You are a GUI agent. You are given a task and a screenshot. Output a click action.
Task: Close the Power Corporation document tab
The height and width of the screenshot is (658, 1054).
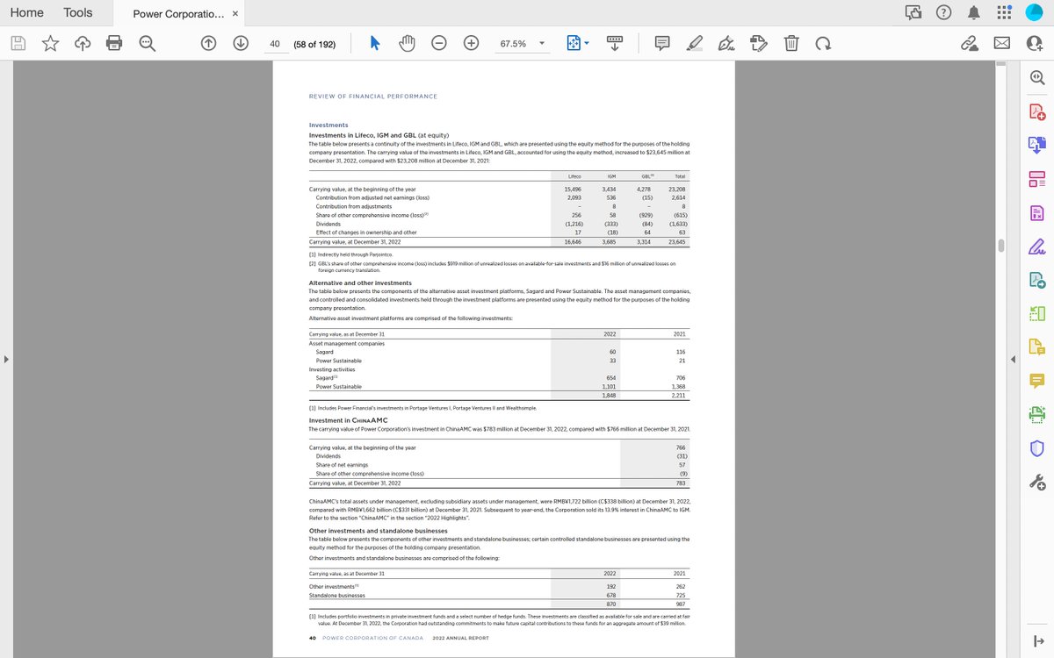coord(235,13)
